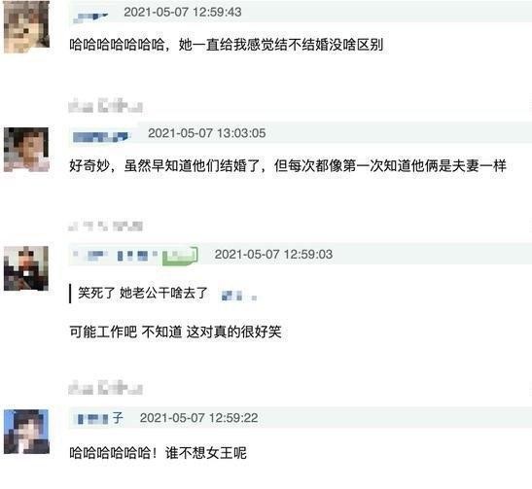532x489 pixels.
Task: Select the comment 哈哈哈哈哈哈！谁不想女王呢
Action: (158, 453)
